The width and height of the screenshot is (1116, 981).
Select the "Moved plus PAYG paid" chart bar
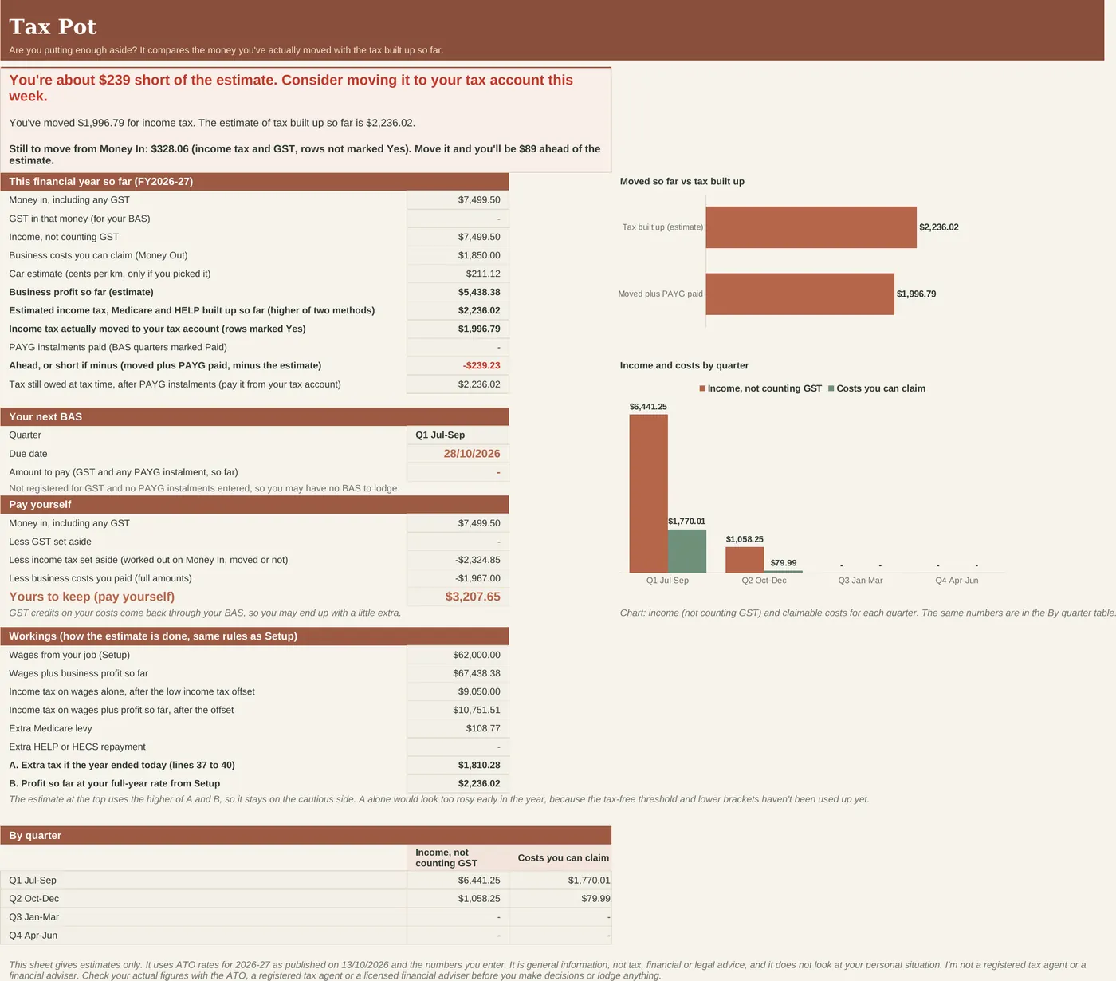(x=800, y=294)
